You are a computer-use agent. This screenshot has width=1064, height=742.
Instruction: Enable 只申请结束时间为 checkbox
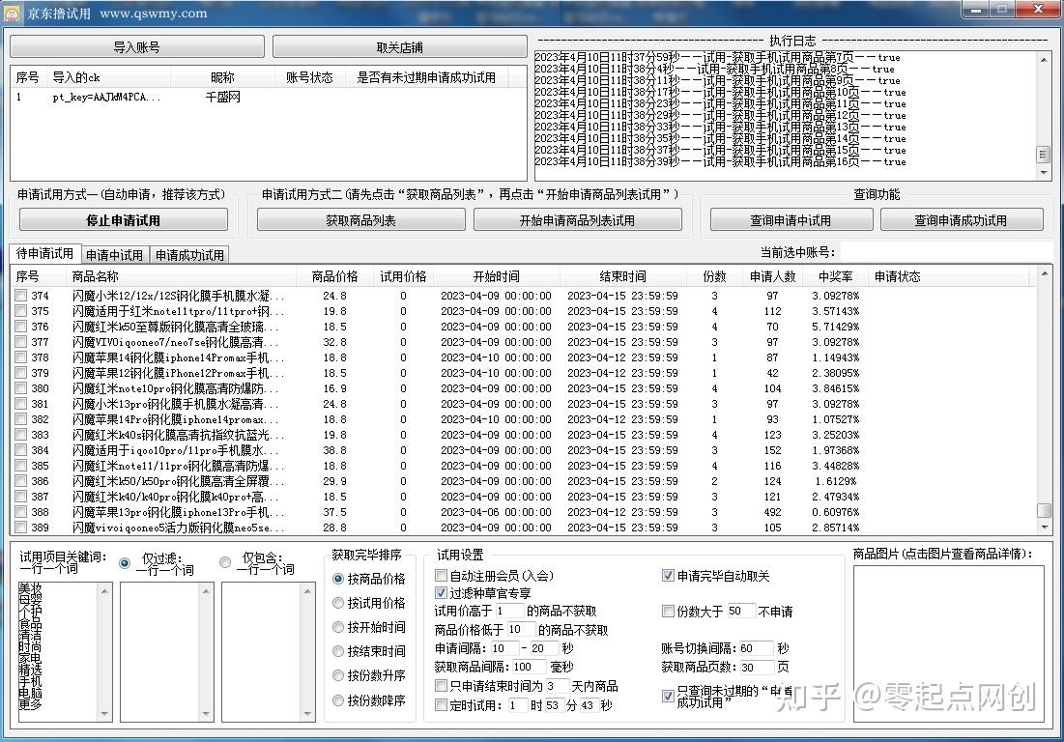pos(441,686)
